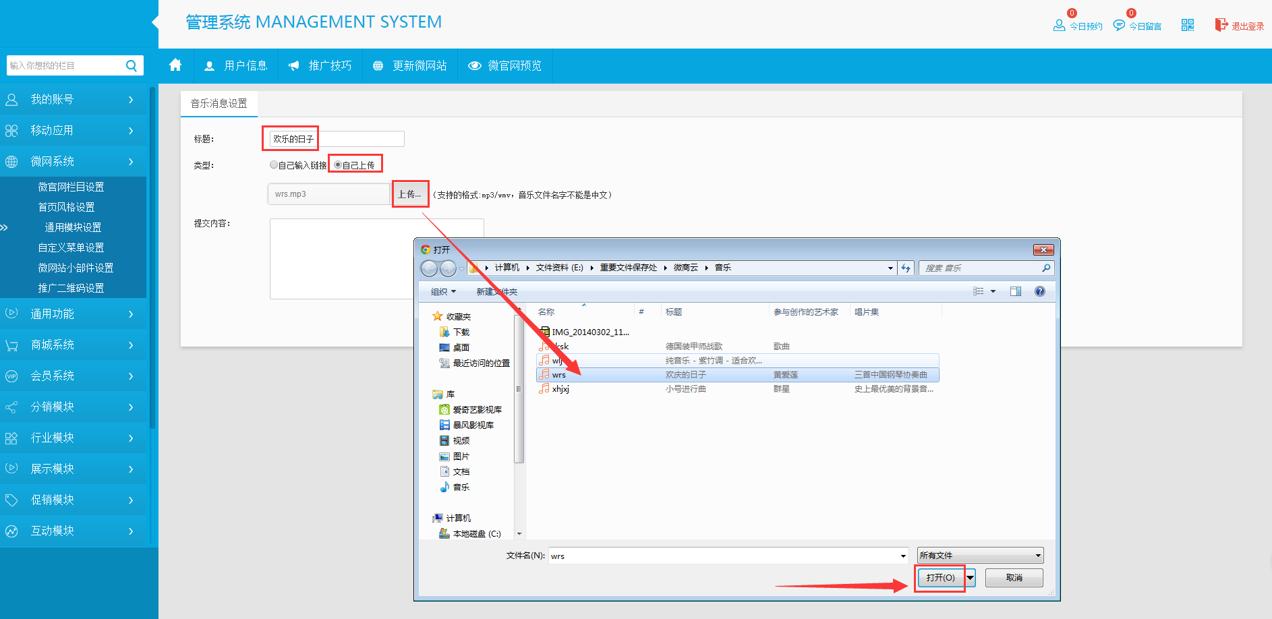The height and width of the screenshot is (619, 1272).
Task: Open the QR code icon in header
Action: coord(1188,25)
